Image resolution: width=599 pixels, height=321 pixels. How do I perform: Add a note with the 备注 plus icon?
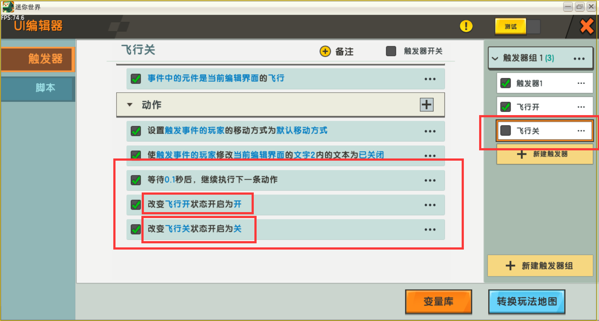[325, 51]
